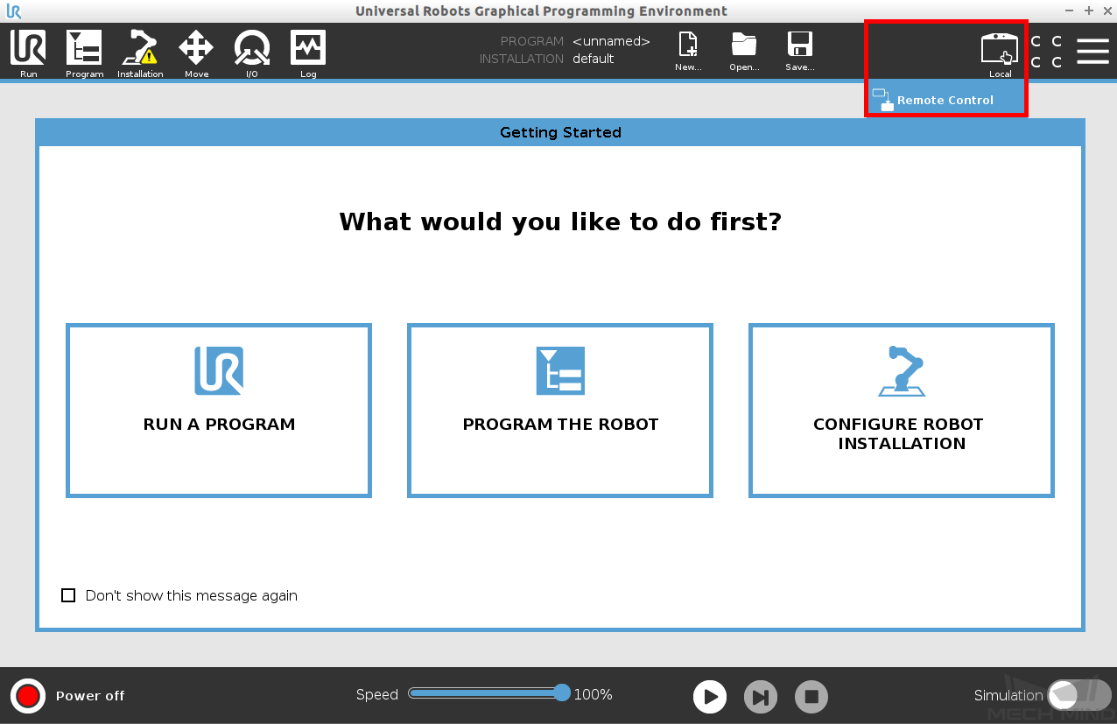Open the Move tab
Viewport: 1117px width, 724px height.
point(196,53)
